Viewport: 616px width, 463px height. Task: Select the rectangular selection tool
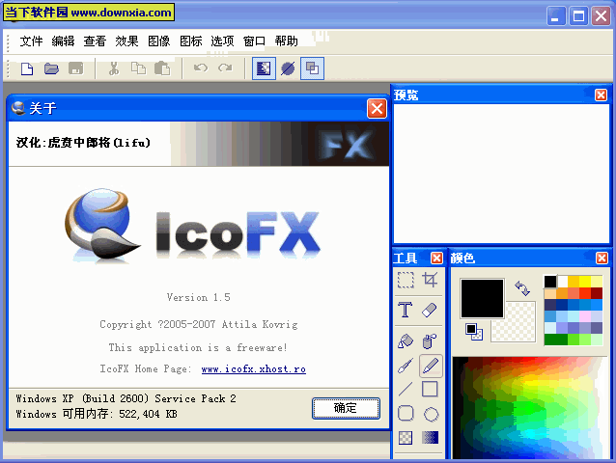406,280
